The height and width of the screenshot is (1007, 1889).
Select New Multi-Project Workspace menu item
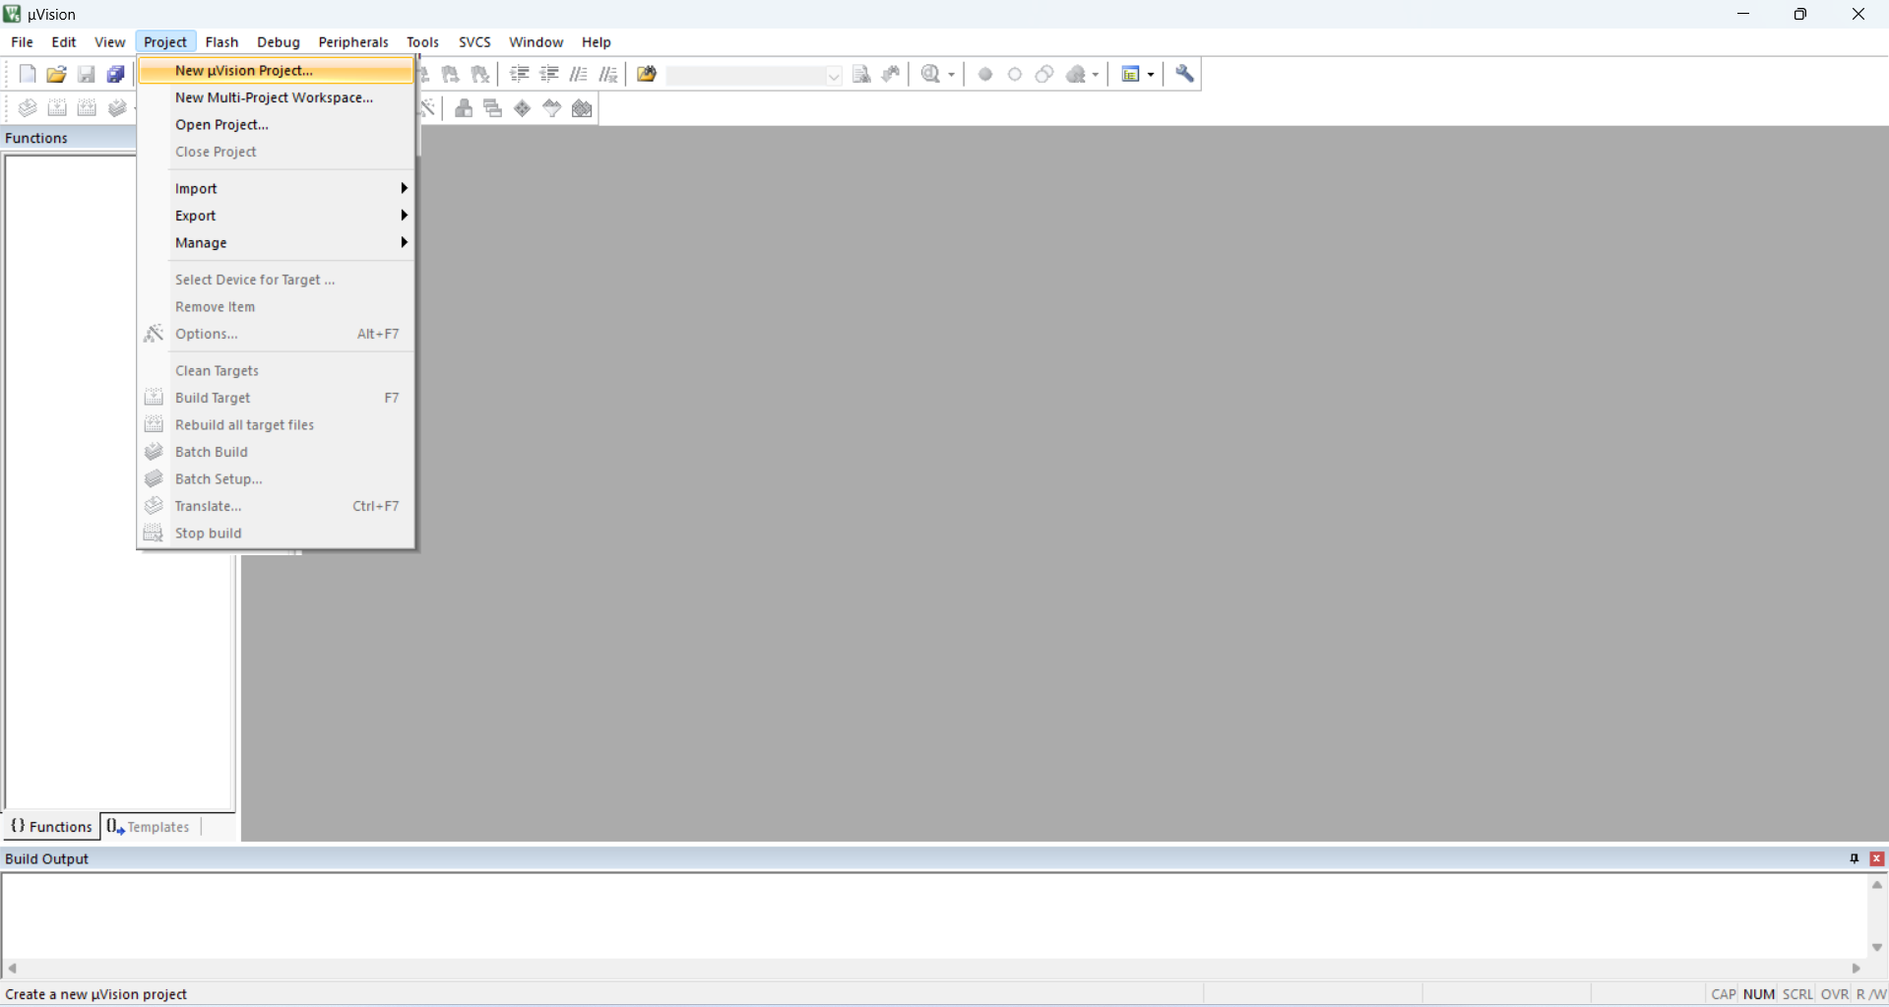click(x=277, y=97)
